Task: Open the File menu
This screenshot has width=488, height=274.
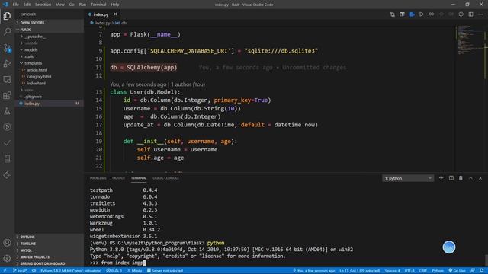Action: pos(15,5)
